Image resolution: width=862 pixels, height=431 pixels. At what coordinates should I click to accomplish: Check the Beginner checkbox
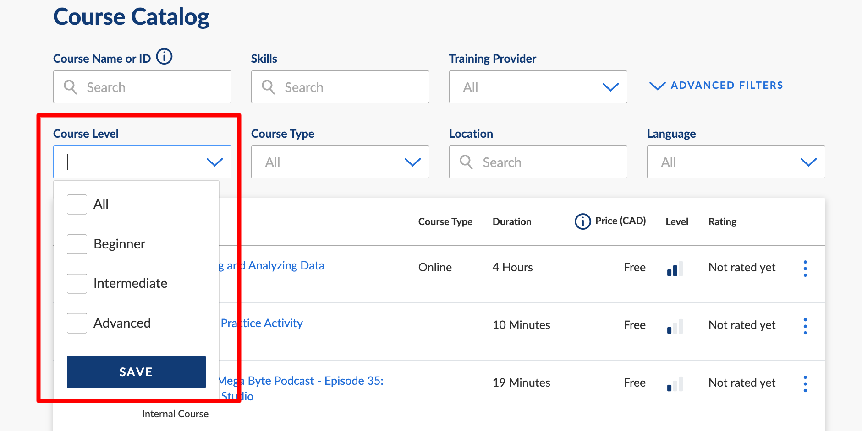[77, 244]
